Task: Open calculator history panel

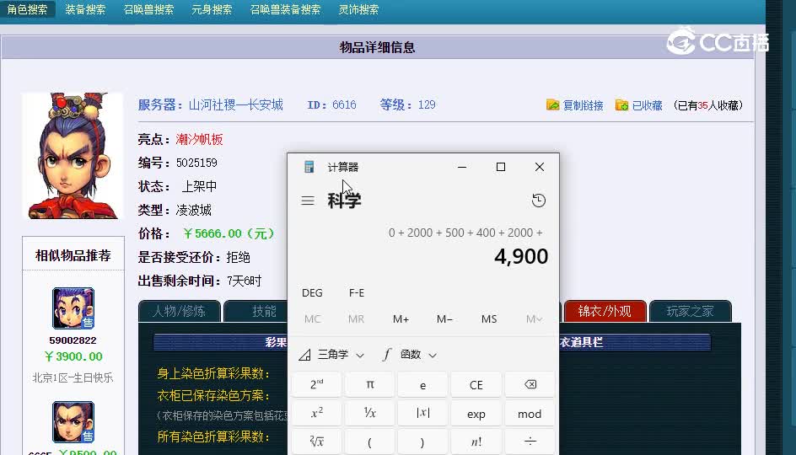Action: coord(538,201)
